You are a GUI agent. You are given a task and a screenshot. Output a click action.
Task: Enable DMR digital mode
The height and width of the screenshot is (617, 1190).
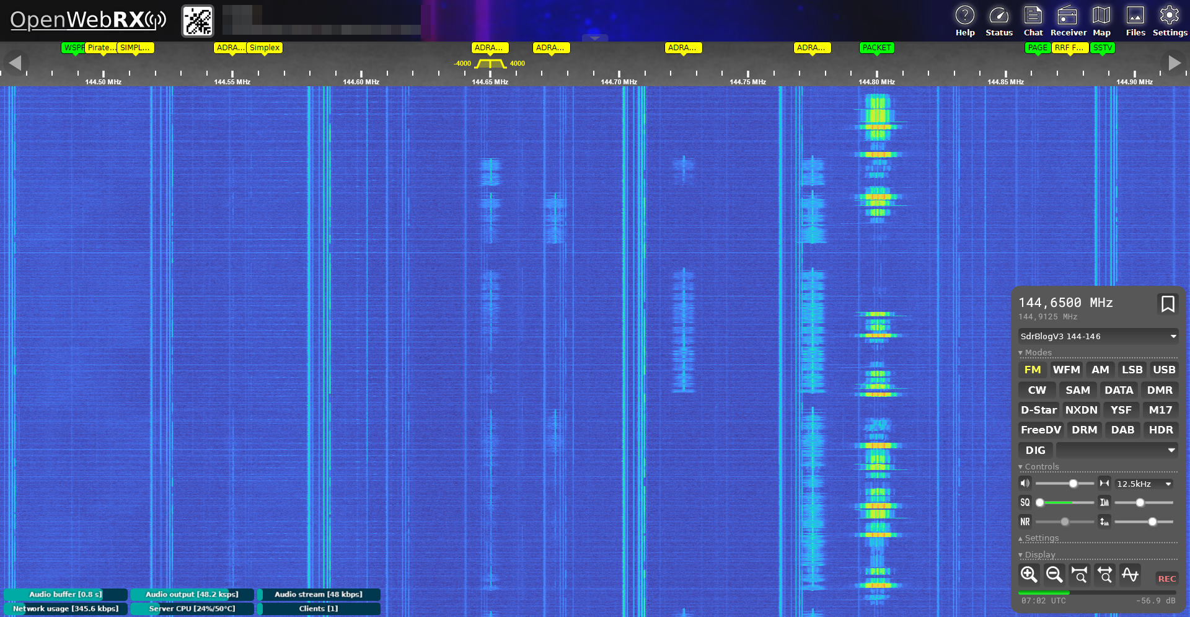tap(1160, 390)
